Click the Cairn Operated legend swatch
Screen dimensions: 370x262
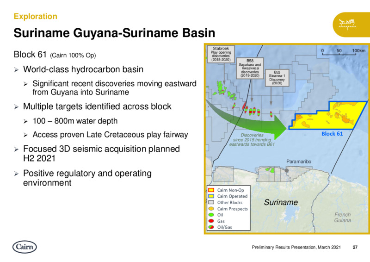[211, 196]
